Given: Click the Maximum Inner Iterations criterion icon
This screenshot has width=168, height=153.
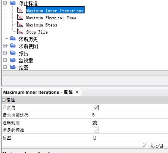Looking at the screenshot, I should click(20, 10).
